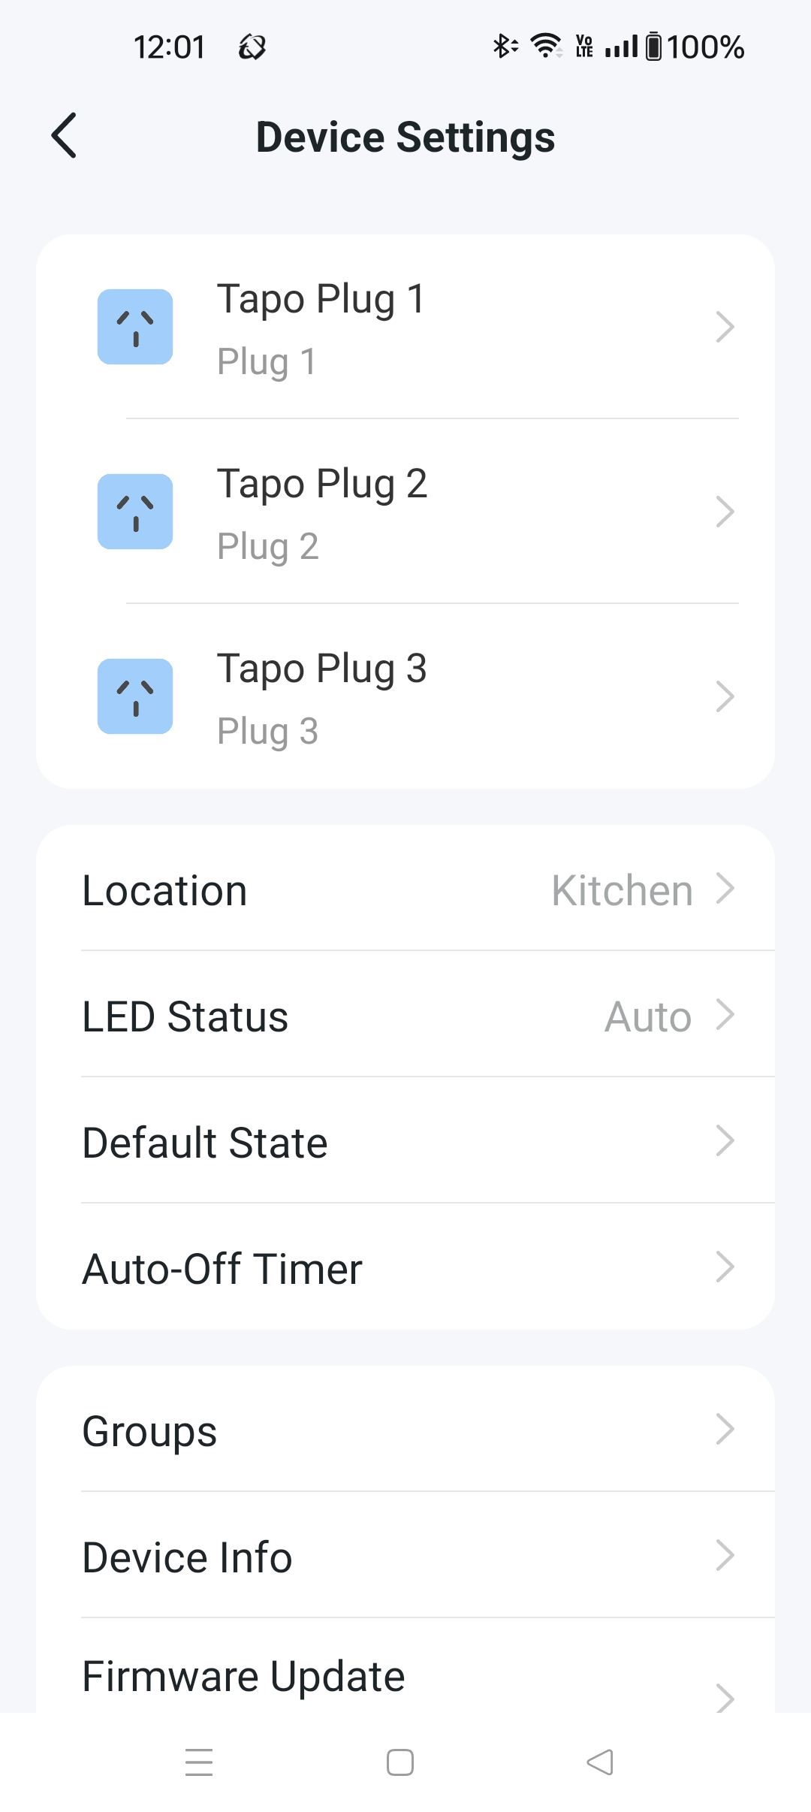The width and height of the screenshot is (811, 1812).
Task: Tap the Tapo Plug 1 socket icon
Action: pyautogui.click(x=135, y=327)
